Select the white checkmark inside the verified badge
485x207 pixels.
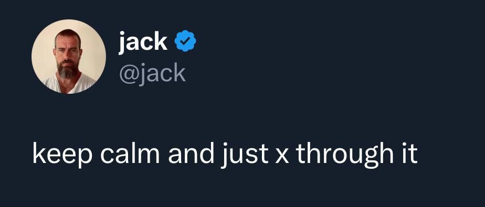(x=185, y=40)
